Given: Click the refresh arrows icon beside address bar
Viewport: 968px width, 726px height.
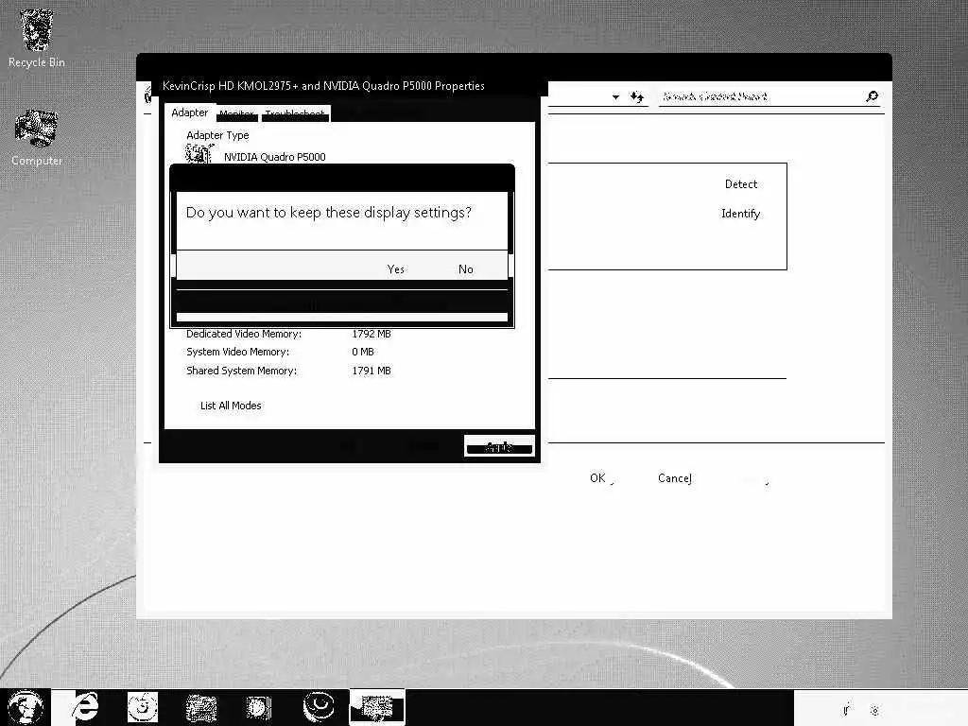Looking at the screenshot, I should click(x=636, y=96).
